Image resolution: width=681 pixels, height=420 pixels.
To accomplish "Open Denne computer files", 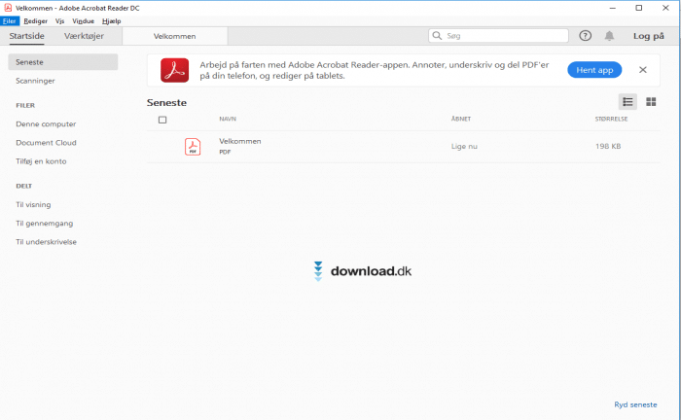I will tap(46, 124).
